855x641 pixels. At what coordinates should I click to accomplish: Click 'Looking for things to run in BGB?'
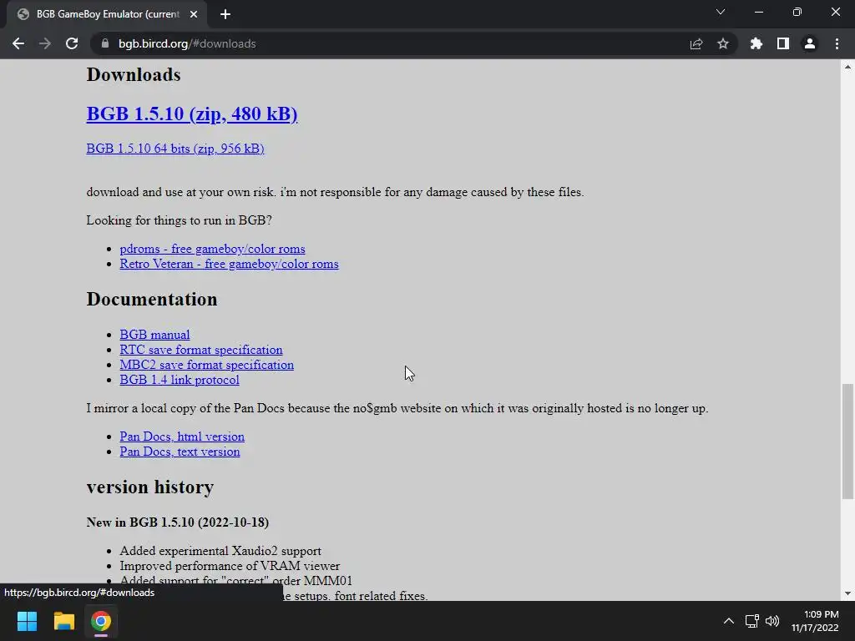180,220
